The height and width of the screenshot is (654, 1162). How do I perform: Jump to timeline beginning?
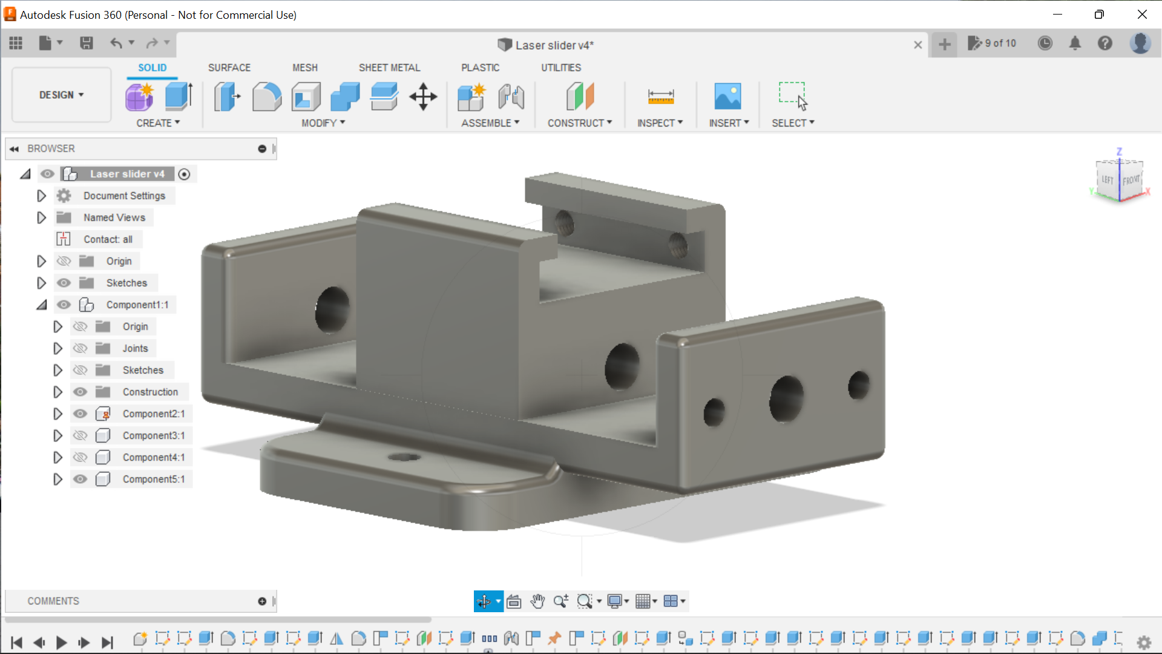pyautogui.click(x=16, y=642)
